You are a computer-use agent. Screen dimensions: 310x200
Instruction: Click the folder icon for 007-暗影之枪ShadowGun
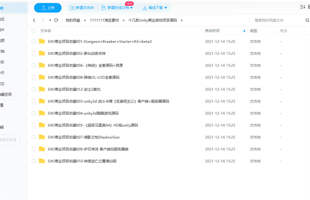coord(42,137)
